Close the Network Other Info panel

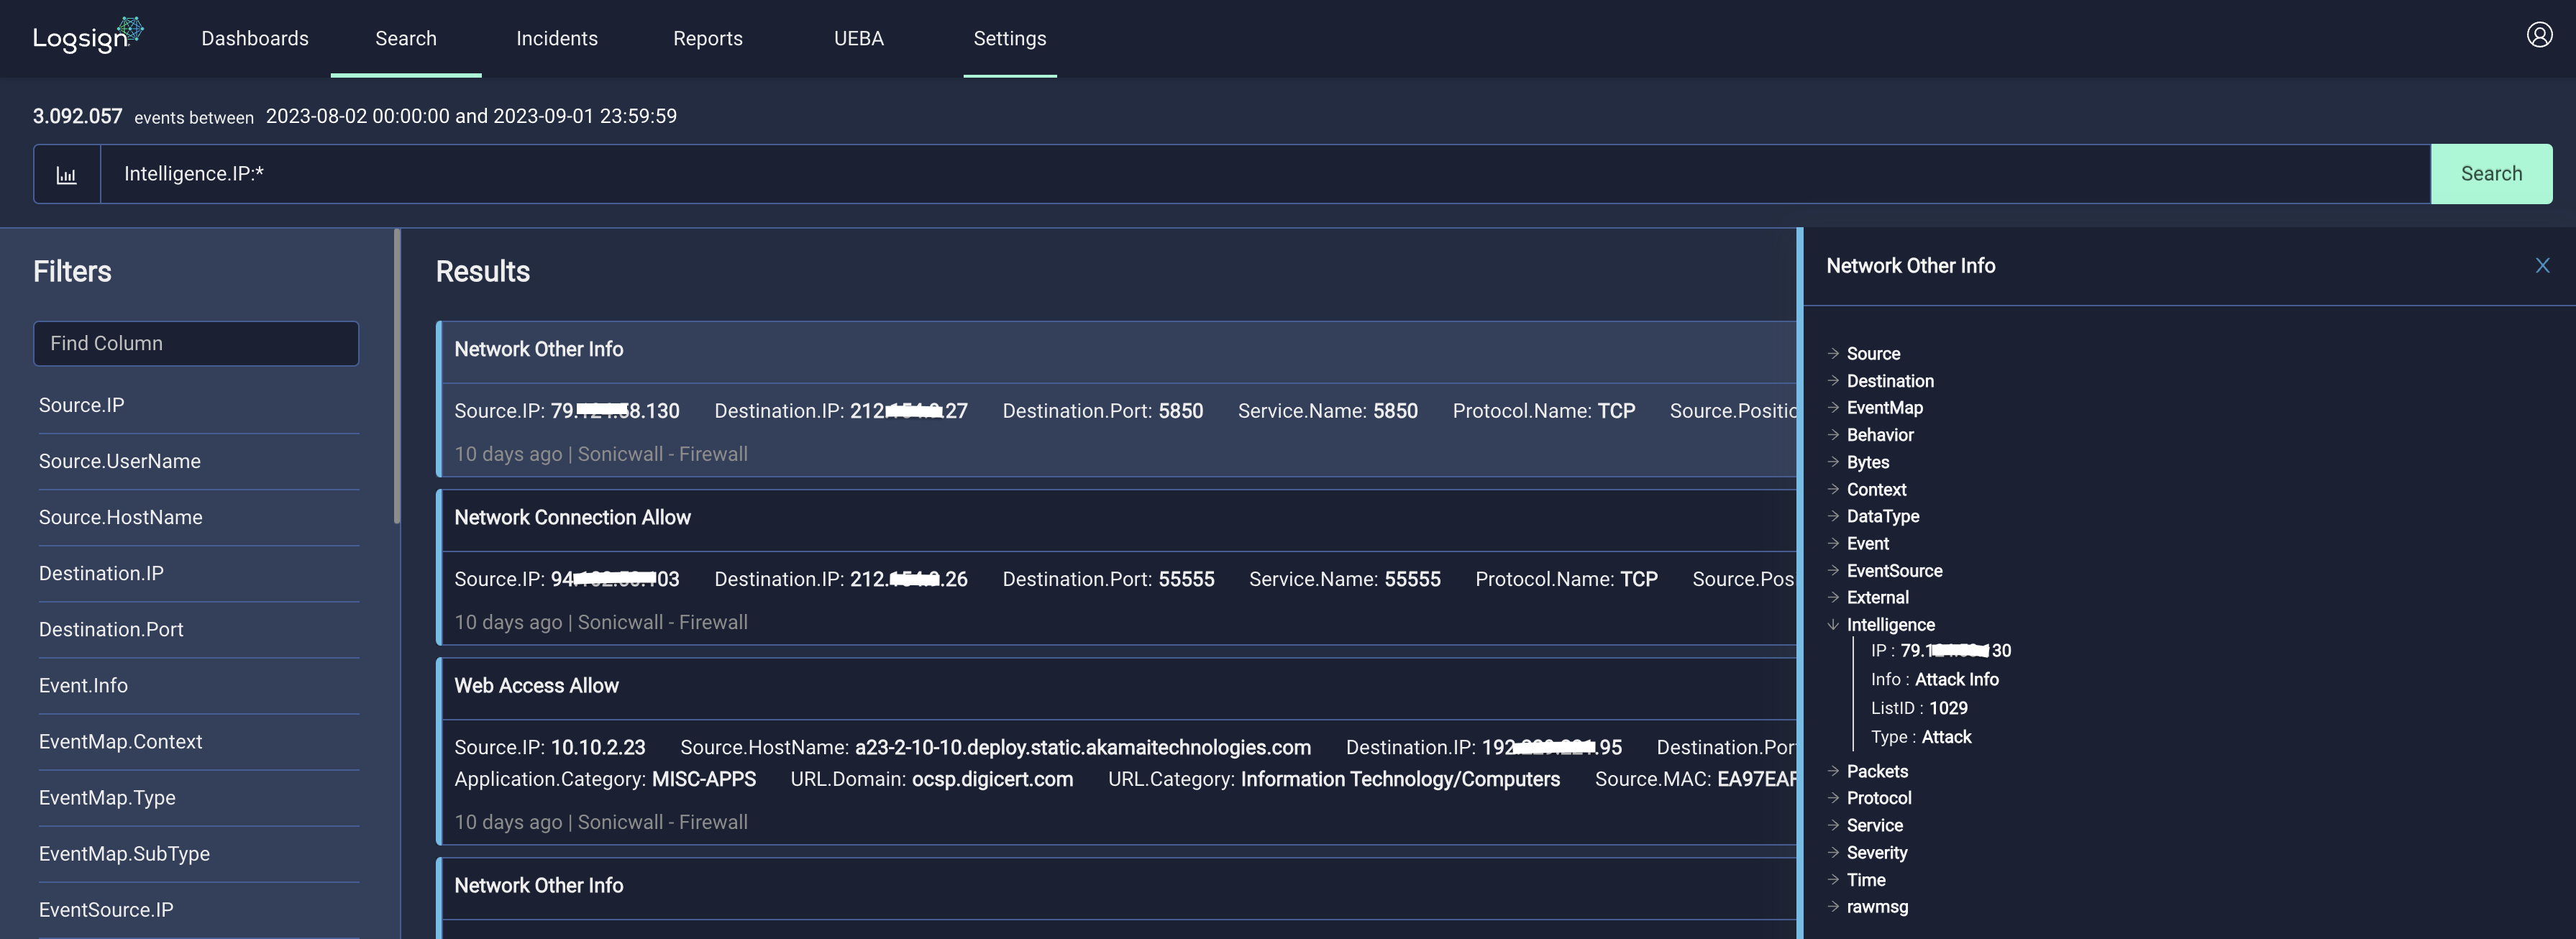tap(2542, 265)
